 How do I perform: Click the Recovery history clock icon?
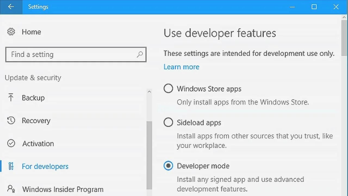click(11, 121)
